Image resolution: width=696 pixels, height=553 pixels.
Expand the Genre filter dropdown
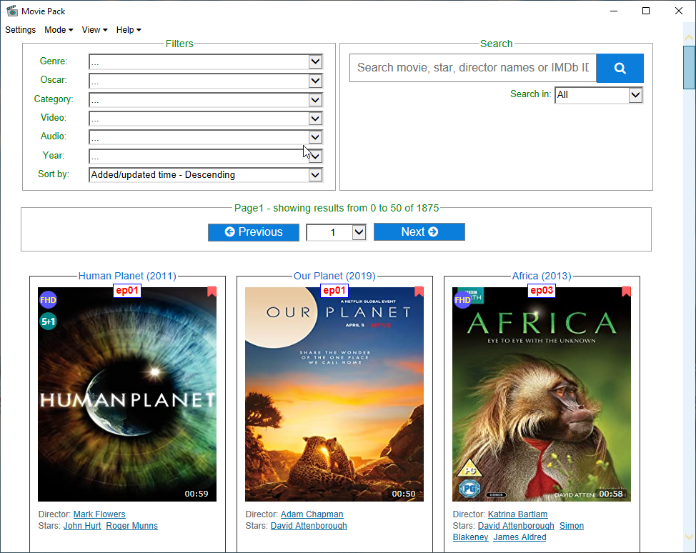[315, 61]
